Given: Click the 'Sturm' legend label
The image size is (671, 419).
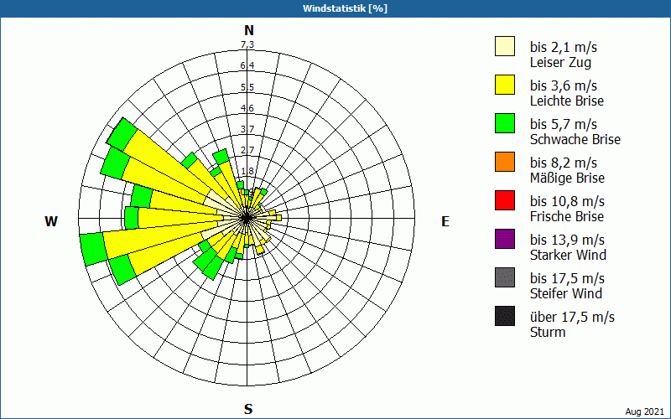Looking at the screenshot, I should click(x=548, y=332).
